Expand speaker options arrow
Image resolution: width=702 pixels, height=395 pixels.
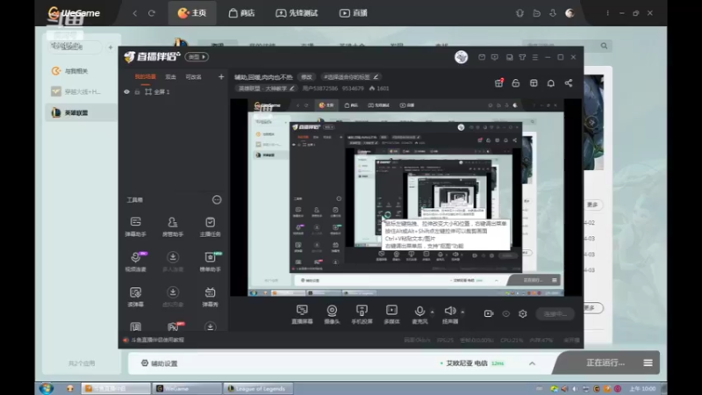462,312
